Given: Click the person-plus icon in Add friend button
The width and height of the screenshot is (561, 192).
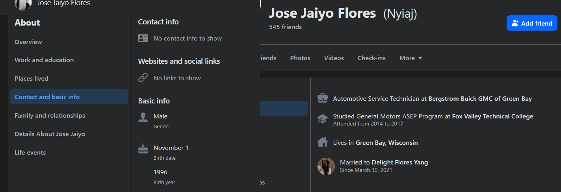Looking at the screenshot, I should click(515, 23).
